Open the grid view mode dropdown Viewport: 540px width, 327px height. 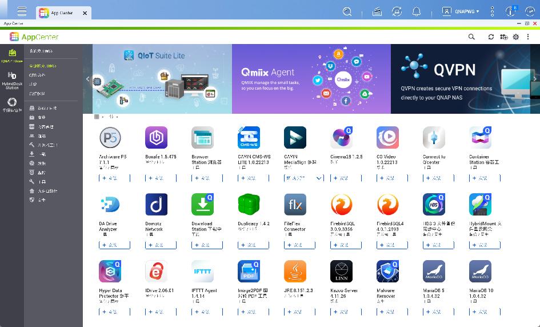pos(99,117)
